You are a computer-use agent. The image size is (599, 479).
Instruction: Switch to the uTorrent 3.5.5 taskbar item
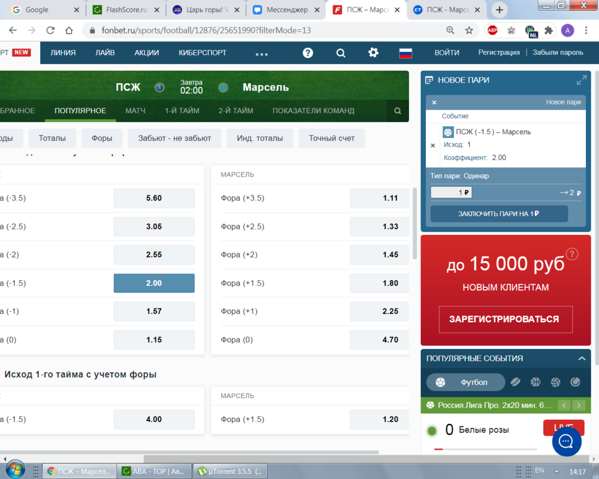231,471
